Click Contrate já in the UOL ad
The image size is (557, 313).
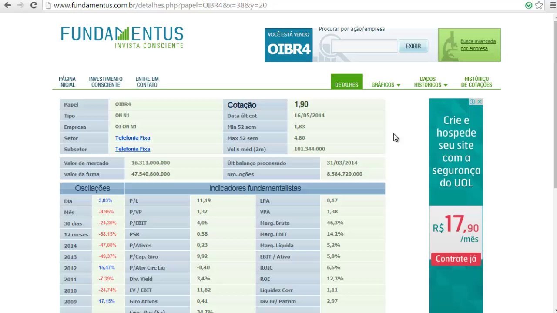456,259
